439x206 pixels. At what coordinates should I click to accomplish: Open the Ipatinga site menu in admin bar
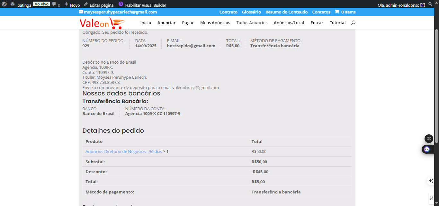tap(23, 5)
